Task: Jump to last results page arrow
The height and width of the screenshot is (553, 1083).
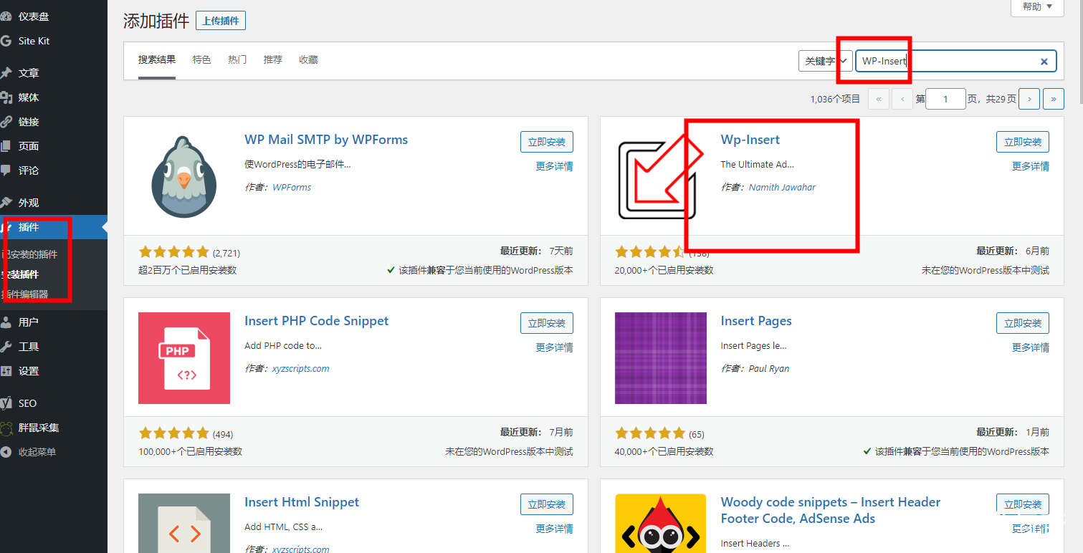Action: [x=1053, y=99]
